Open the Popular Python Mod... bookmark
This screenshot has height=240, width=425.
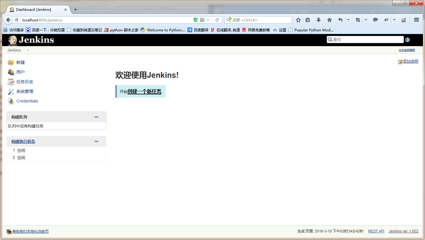pos(311,30)
